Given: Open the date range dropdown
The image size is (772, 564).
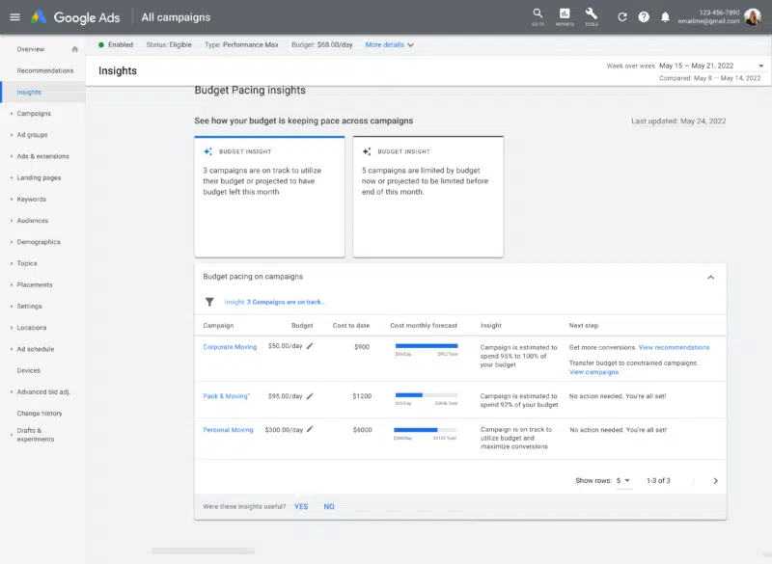Looking at the screenshot, I should tap(760, 67).
